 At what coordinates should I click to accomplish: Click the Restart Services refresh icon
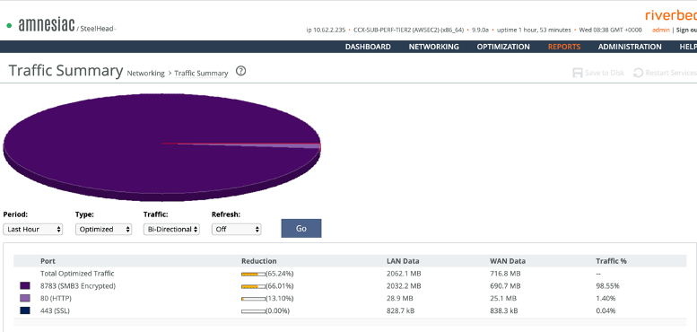639,73
